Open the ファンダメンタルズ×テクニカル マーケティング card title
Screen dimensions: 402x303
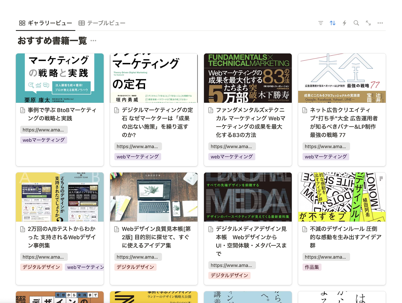click(x=251, y=123)
